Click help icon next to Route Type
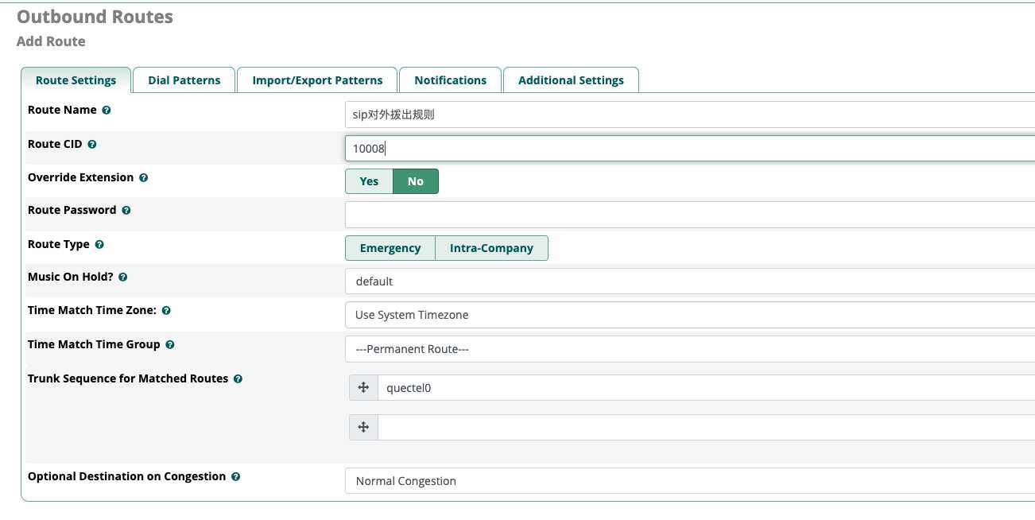The image size is (1035, 520). [x=99, y=245]
